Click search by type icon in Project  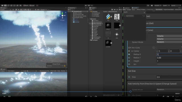point(112,10)
